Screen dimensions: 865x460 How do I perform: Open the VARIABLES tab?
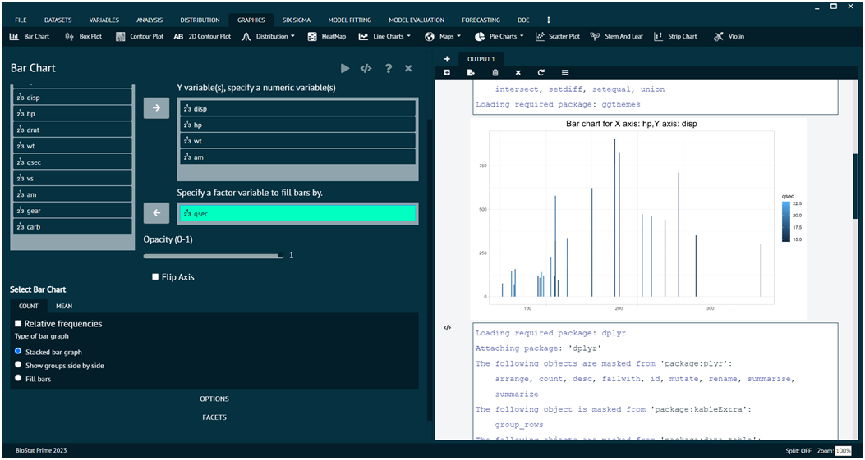104,20
